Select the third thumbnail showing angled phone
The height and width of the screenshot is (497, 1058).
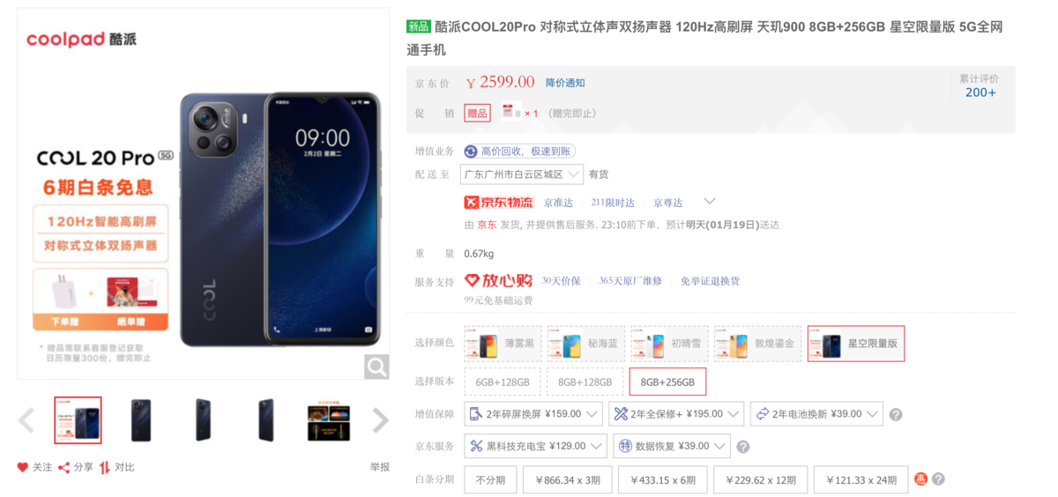point(204,420)
